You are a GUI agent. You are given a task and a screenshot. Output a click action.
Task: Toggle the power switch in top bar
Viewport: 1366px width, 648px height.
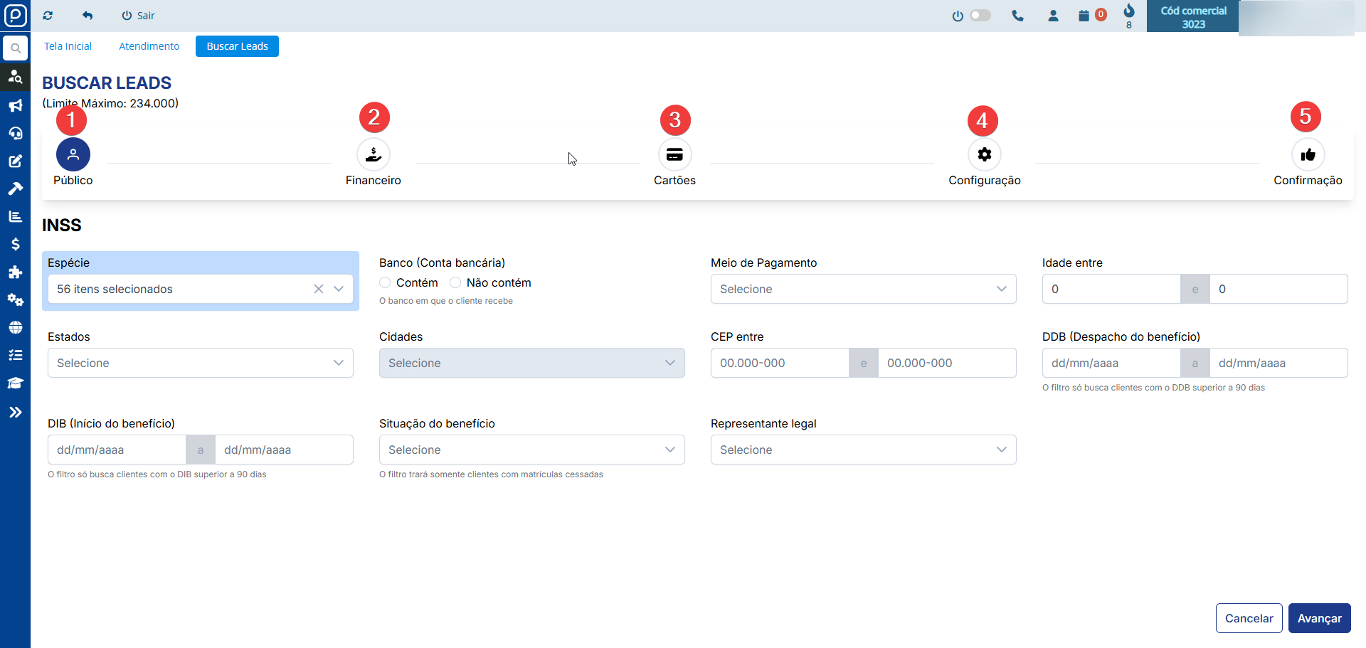(x=980, y=16)
